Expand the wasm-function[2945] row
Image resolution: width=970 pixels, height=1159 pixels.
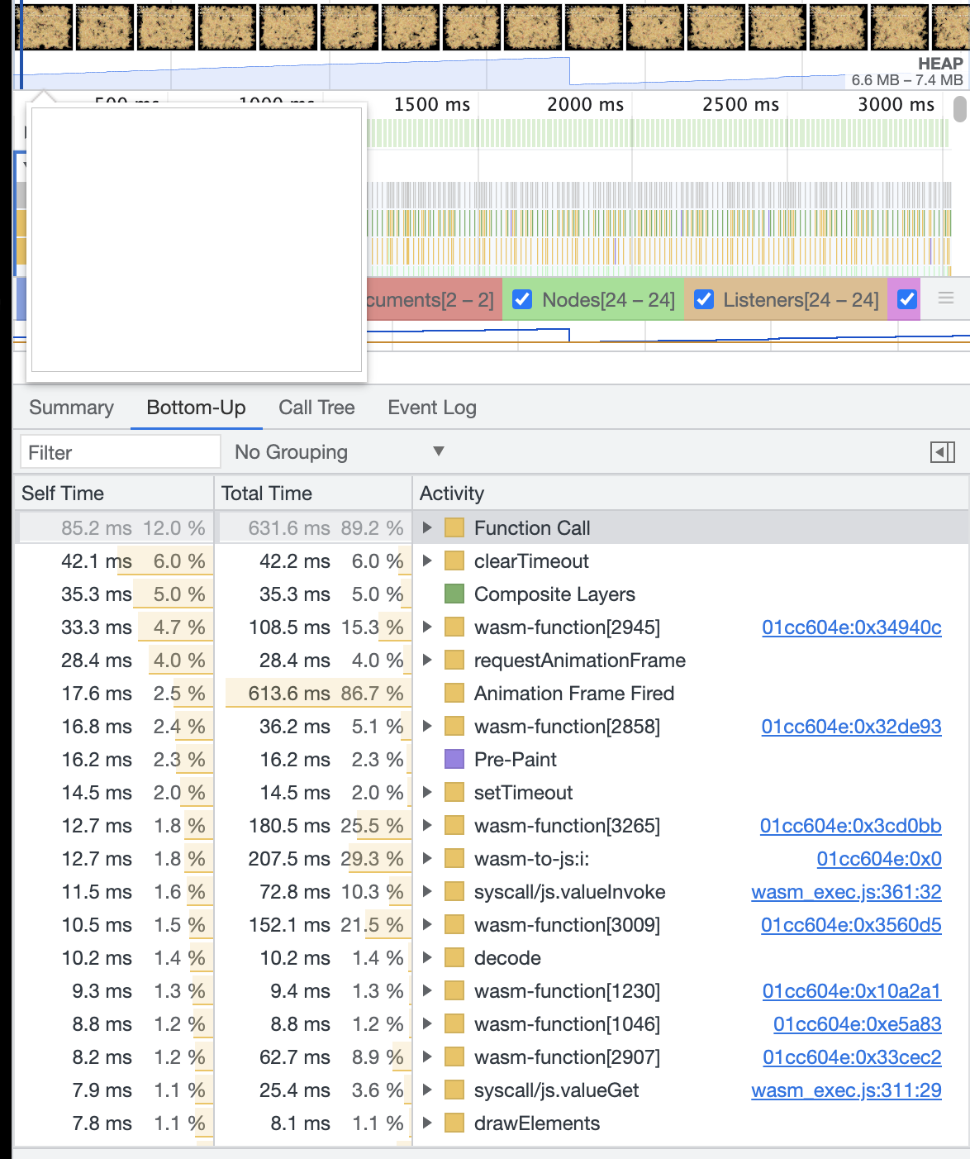pyautogui.click(x=426, y=627)
